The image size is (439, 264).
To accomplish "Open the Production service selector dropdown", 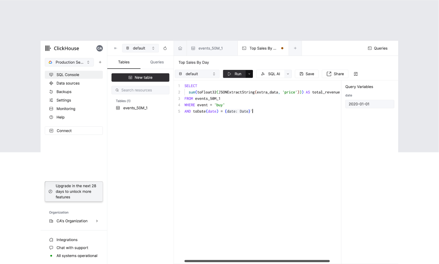I will point(69,62).
